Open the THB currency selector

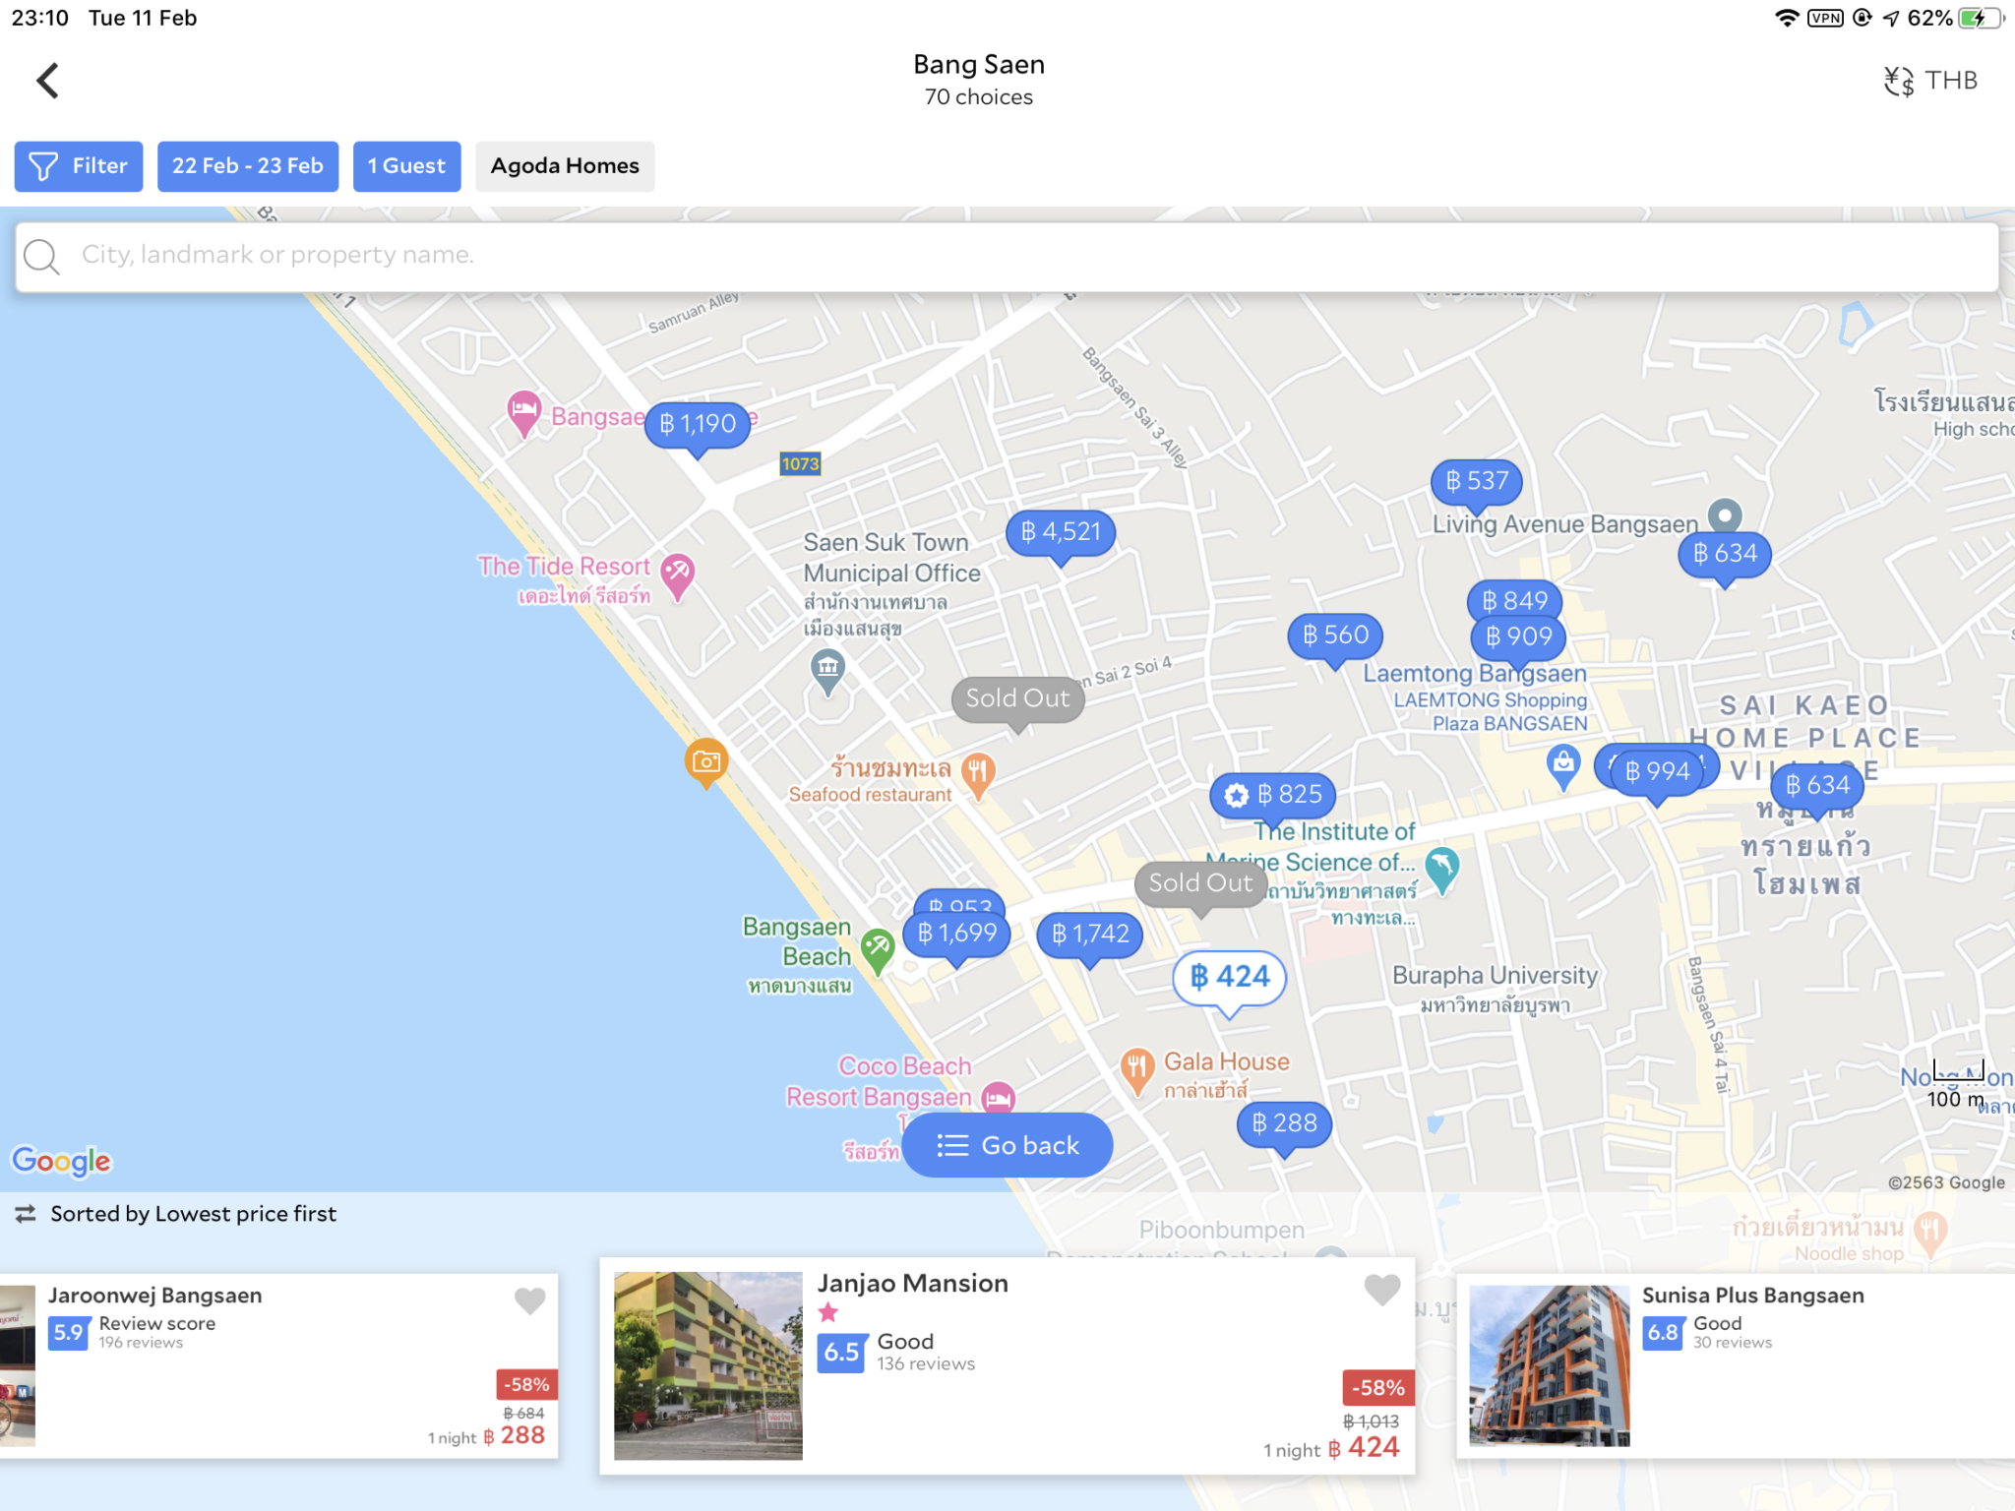pos(1930,81)
